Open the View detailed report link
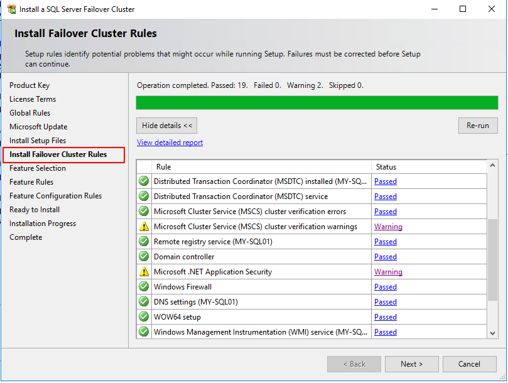Screen dimensions: 508x383 click(x=170, y=143)
